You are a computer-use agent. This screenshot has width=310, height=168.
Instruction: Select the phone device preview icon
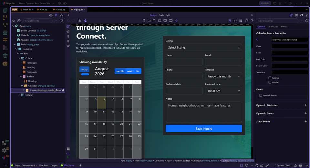click(x=144, y=21)
